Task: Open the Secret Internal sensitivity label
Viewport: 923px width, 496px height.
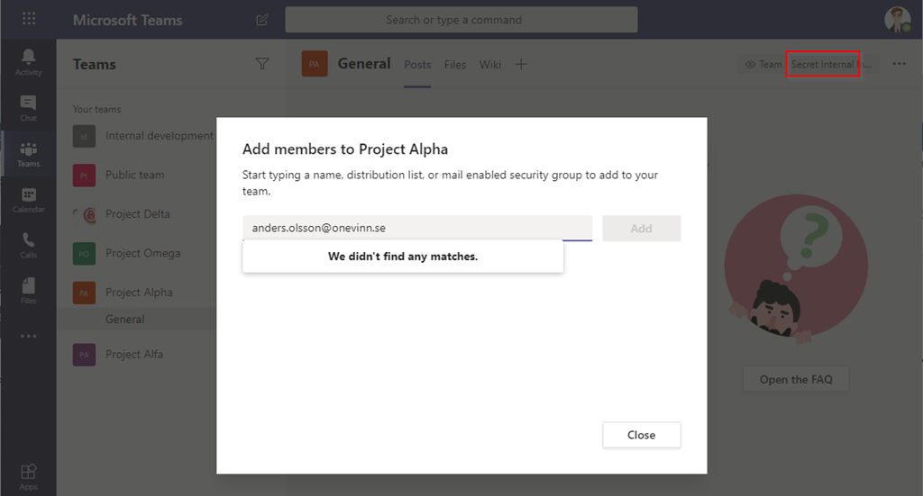Action: [x=822, y=65]
